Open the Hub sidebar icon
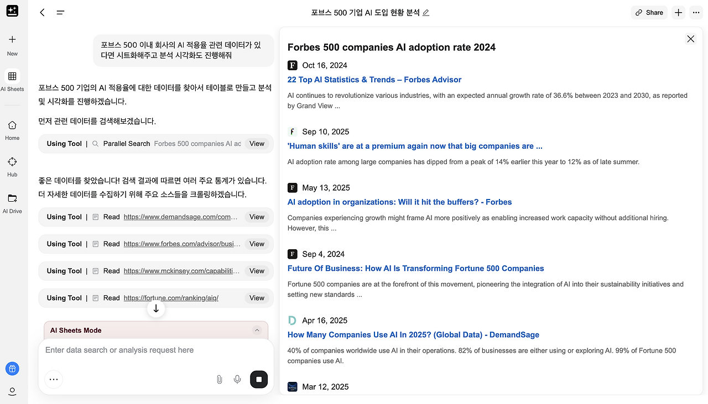708x404 pixels. 12,162
